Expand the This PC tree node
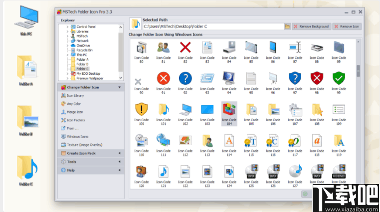This screenshot has height=212, width=380. 67,55
